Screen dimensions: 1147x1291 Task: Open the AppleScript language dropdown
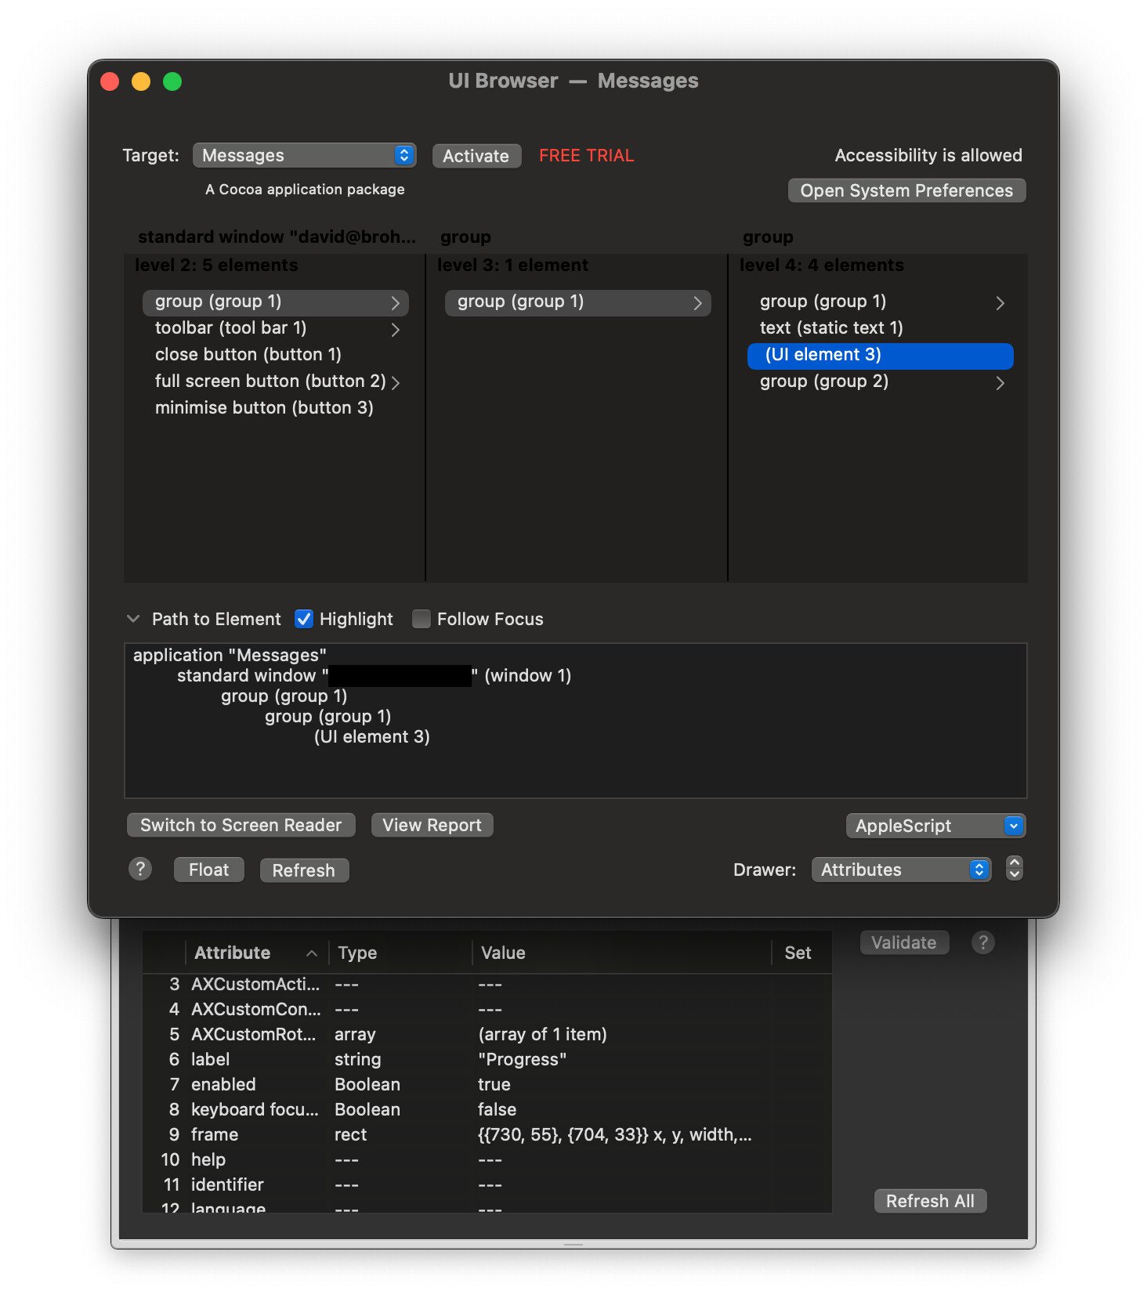935,826
